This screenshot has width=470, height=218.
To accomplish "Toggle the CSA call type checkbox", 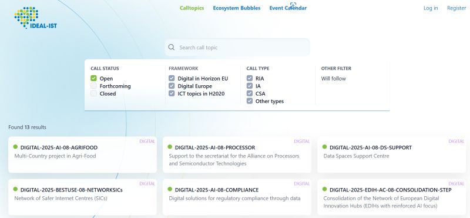I will (250, 93).
